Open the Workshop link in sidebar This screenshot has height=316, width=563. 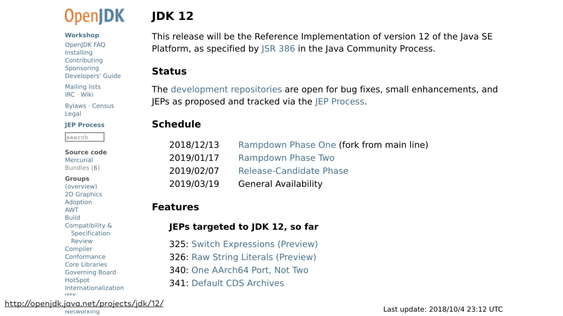[82, 35]
